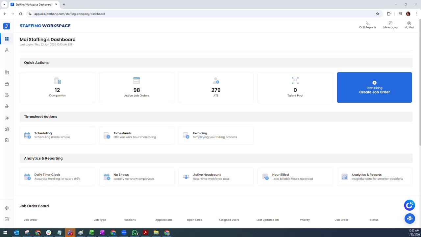Open the 12 Companies card
Viewport: 421px width, 237px height.
(57, 88)
